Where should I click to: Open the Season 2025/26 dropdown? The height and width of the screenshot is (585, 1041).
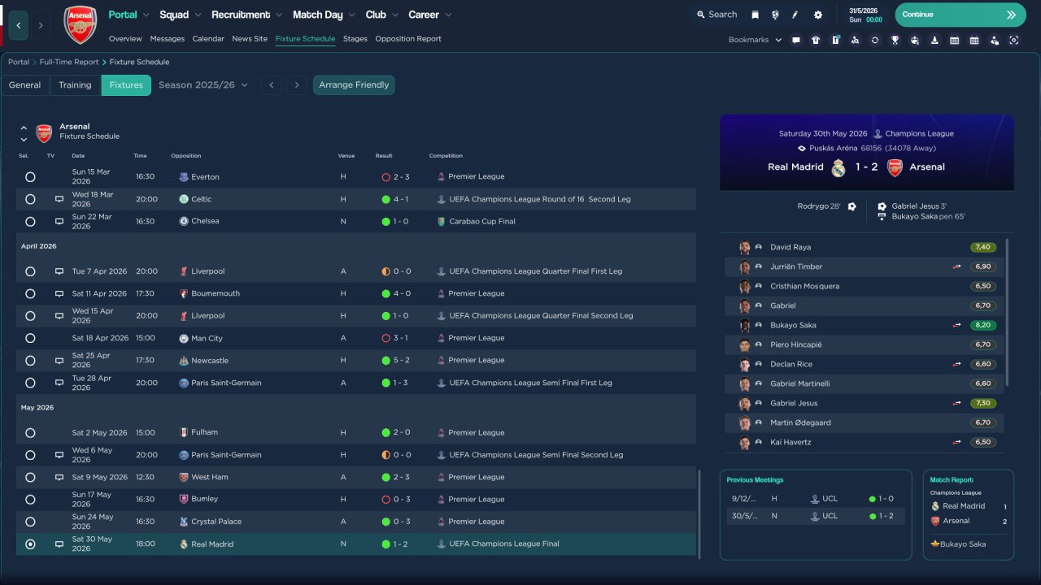[203, 85]
